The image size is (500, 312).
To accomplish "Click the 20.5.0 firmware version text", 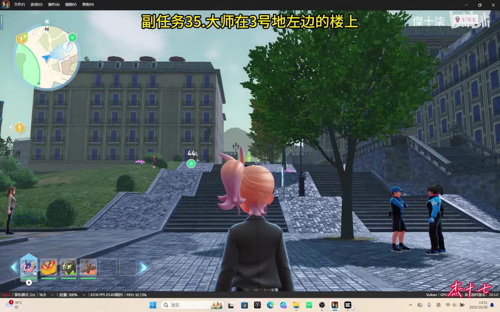I will [493, 295].
